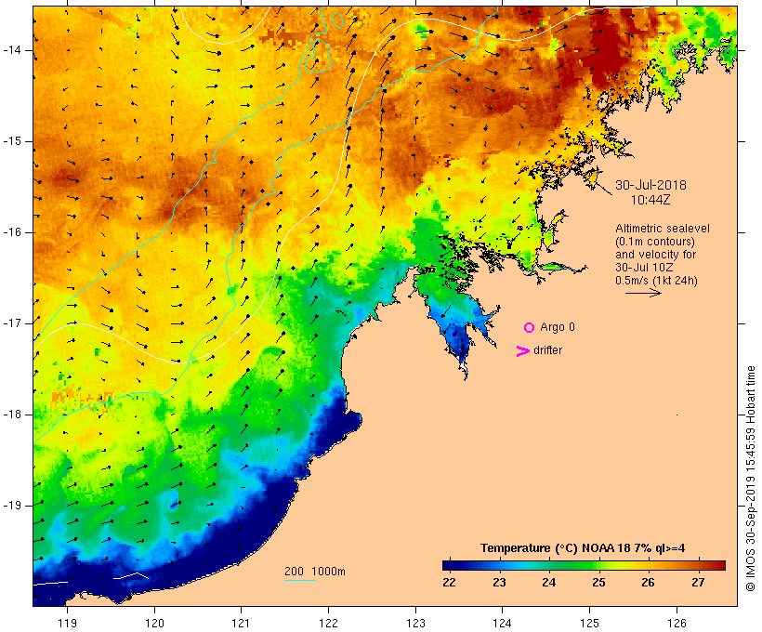762x632 pixels.
Task: Click the 'Argo 0' legend text
Action: click(558, 327)
